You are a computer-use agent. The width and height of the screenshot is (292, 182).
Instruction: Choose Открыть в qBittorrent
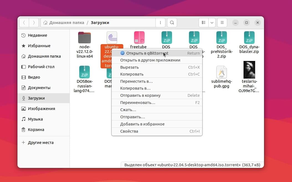(x=157, y=53)
